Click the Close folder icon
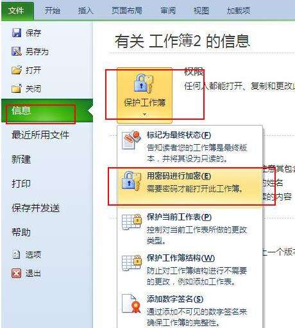 click(x=17, y=88)
